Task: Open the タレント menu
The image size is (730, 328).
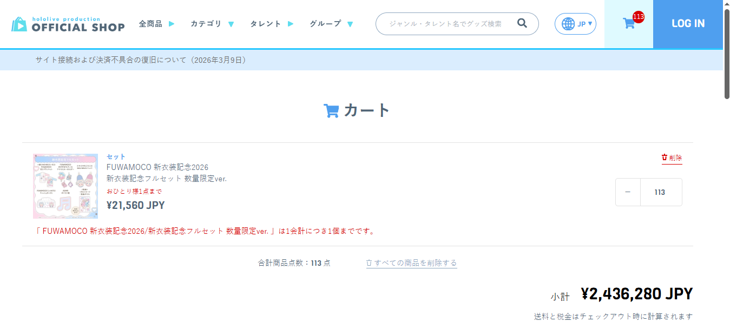Action: coord(272,24)
